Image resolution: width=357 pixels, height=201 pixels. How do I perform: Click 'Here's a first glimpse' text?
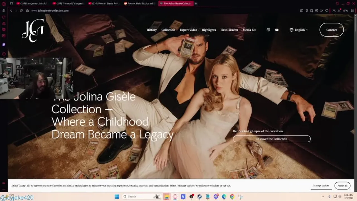(x=258, y=131)
